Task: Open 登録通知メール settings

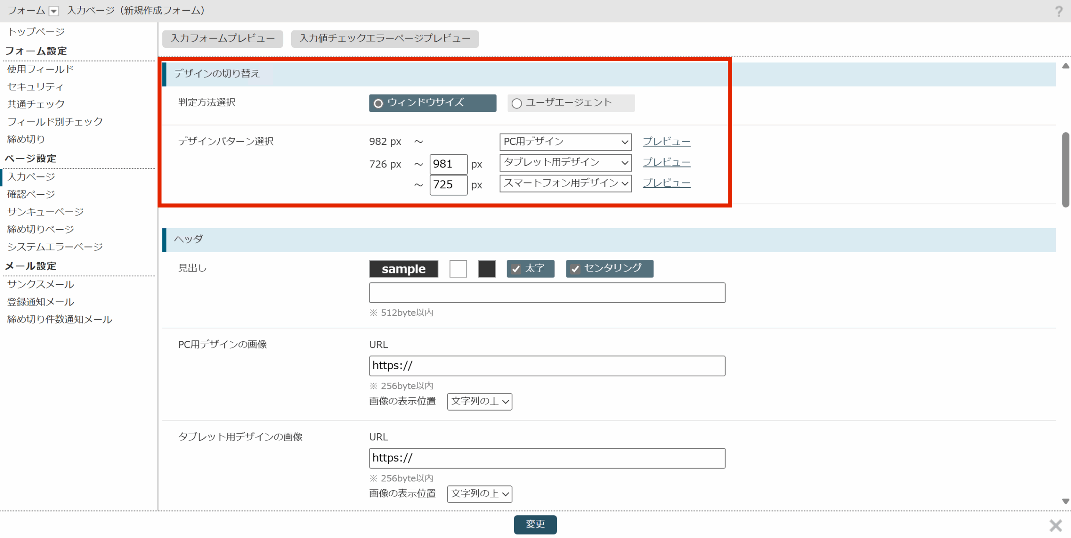Action: [x=41, y=302]
